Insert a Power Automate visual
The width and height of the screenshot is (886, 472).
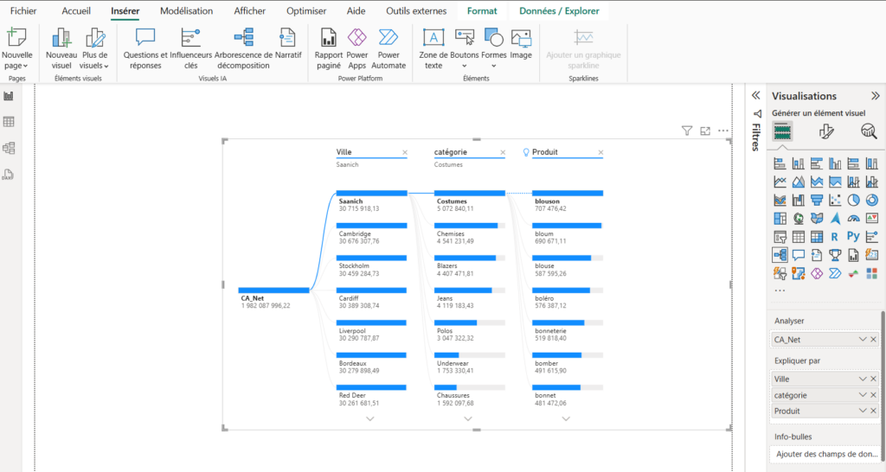[x=388, y=48]
